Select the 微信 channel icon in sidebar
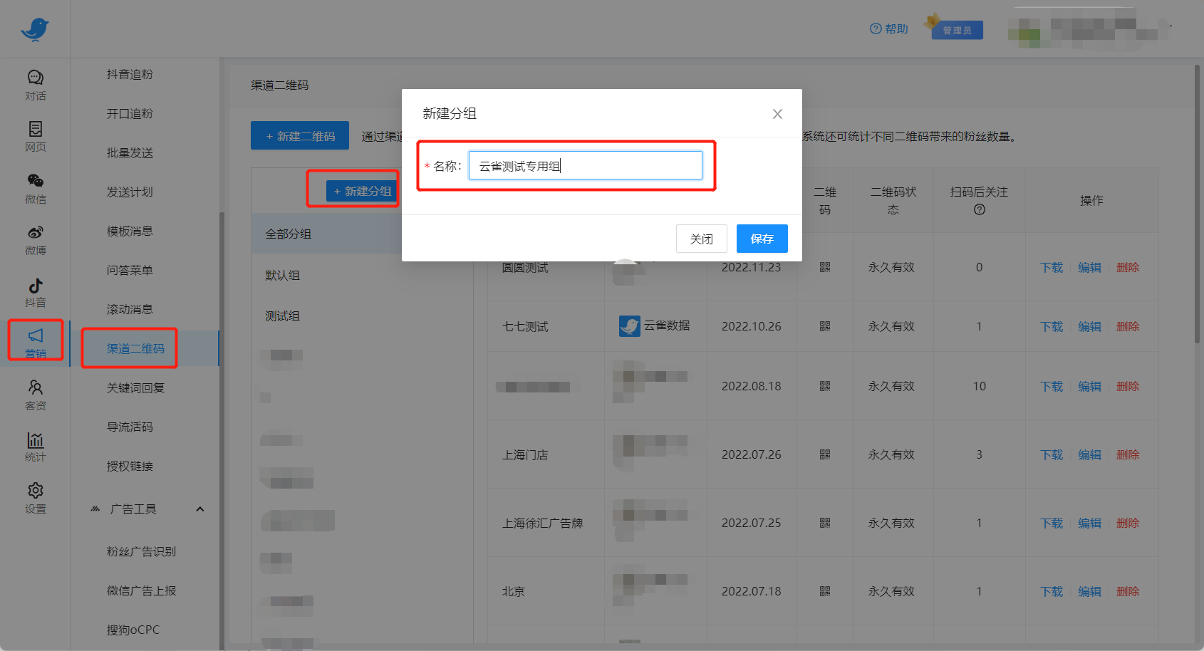Screen dimensions: 1204x651 pyautogui.click(x=35, y=187)
